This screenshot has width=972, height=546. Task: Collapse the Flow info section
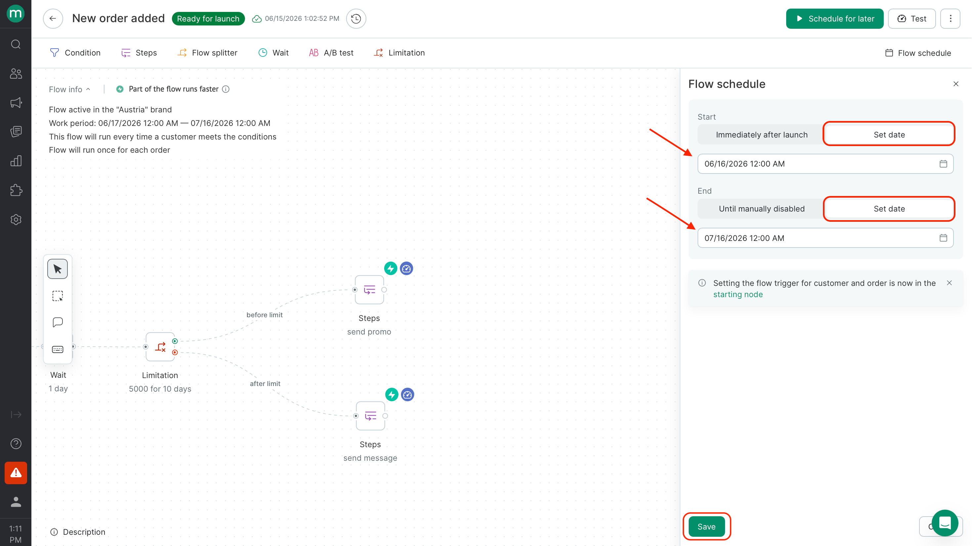[69, 90]
